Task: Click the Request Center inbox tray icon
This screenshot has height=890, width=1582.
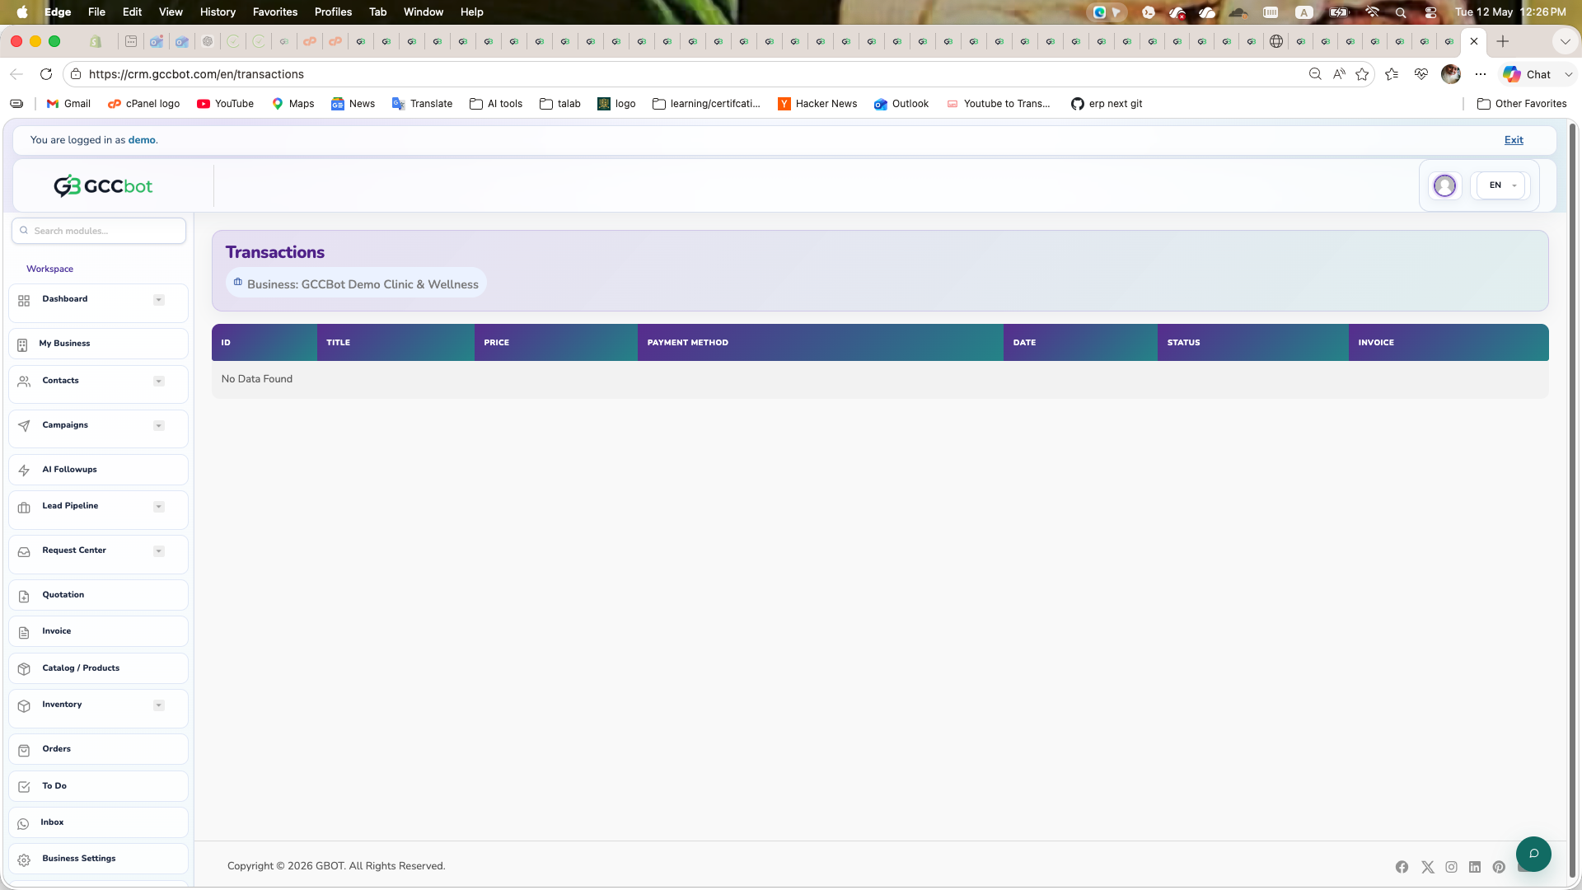Action: pyautogui.click(x=24, y=552)
